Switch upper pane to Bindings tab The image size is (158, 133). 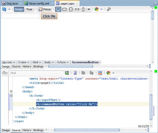tap(38, 66)
